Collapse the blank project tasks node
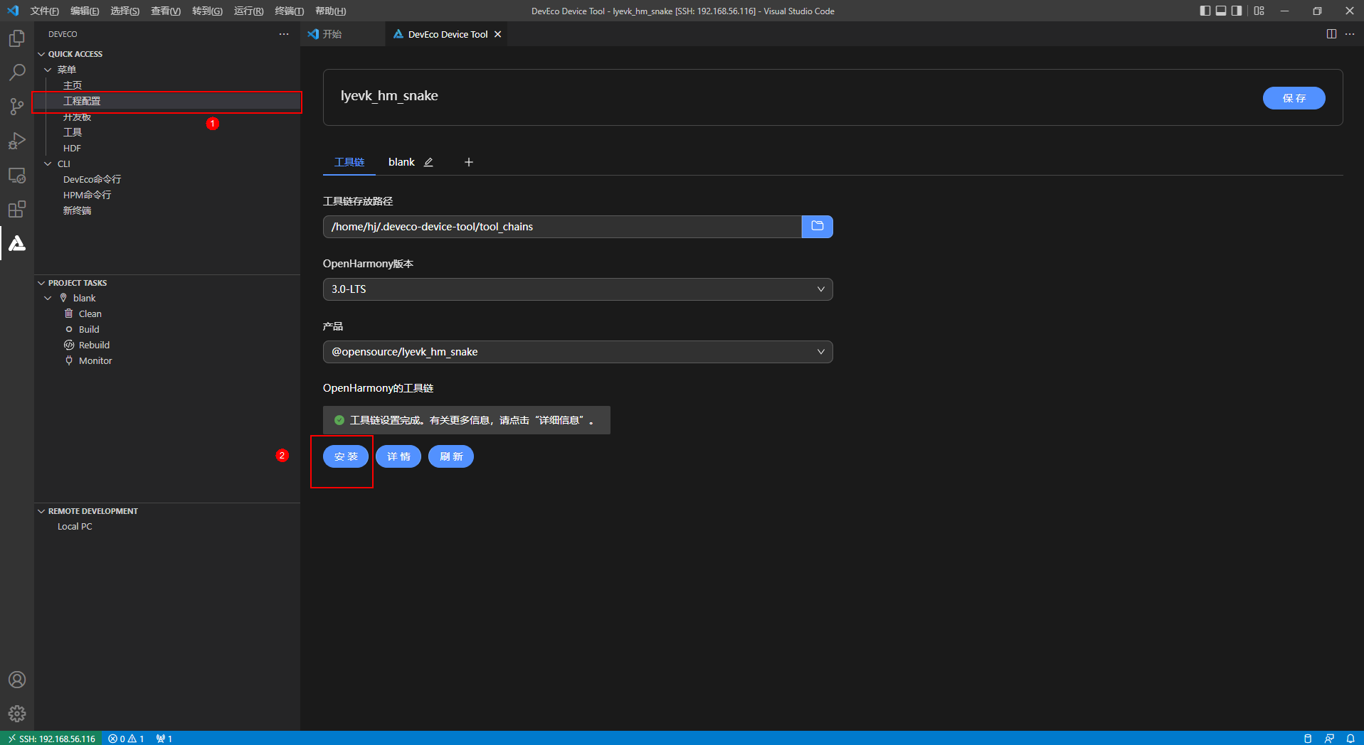This screenshot has width=1364, height=745. tap(48, 299)
